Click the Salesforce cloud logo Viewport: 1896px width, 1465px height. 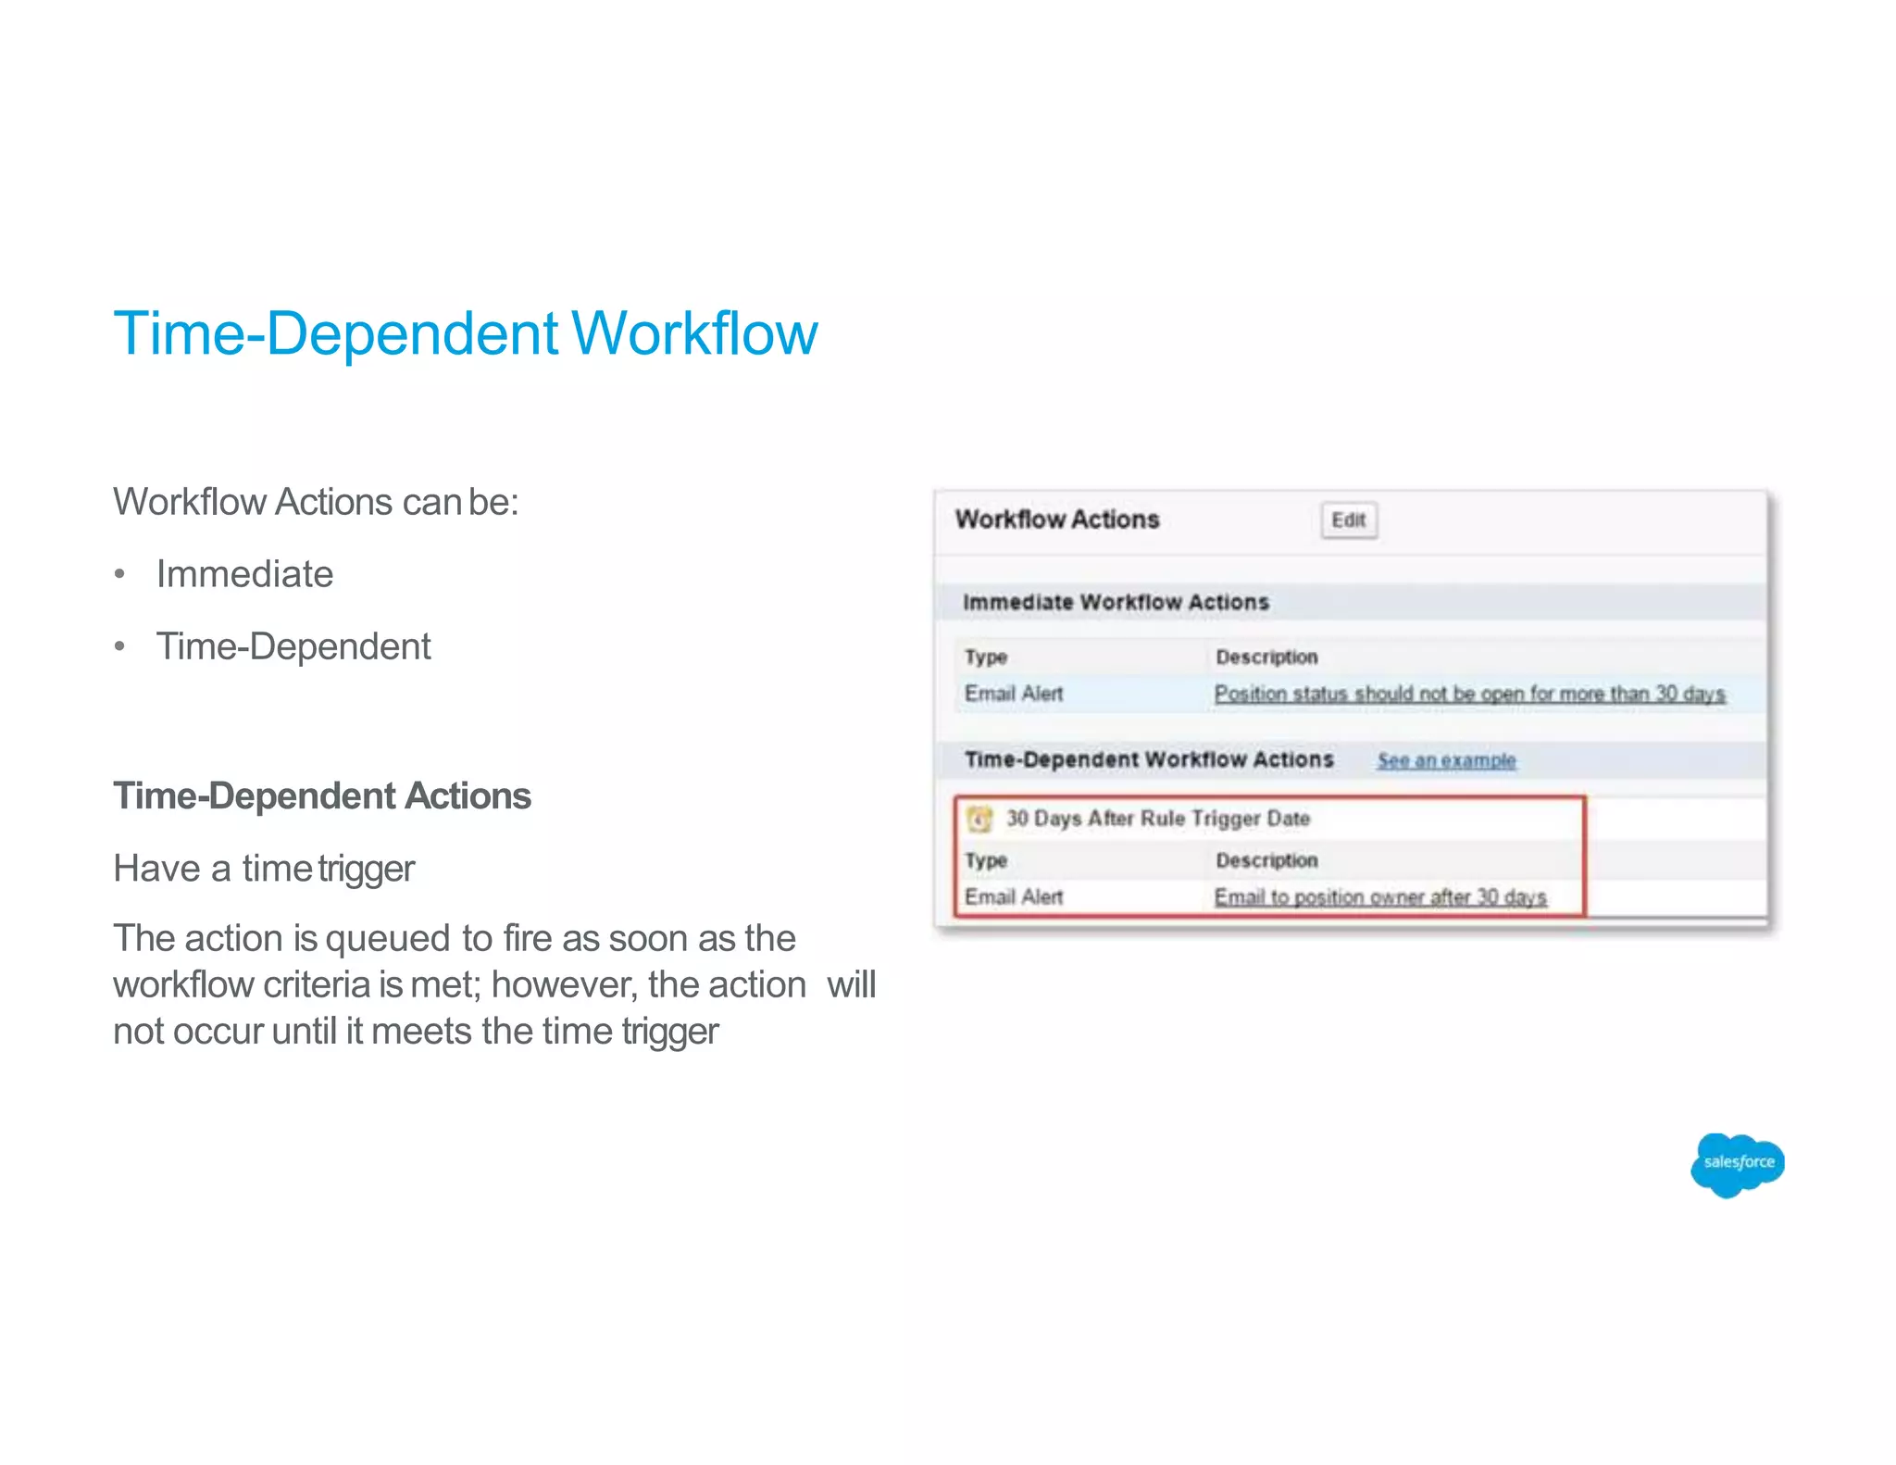coord(1737,1164)
